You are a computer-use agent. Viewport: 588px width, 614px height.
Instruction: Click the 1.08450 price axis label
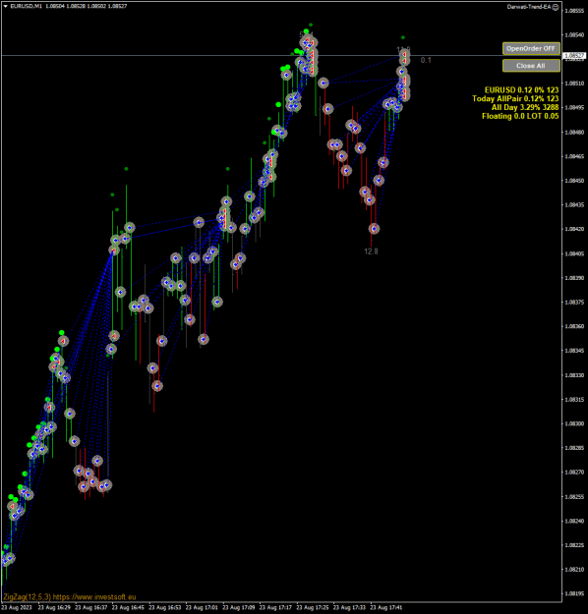574,181
